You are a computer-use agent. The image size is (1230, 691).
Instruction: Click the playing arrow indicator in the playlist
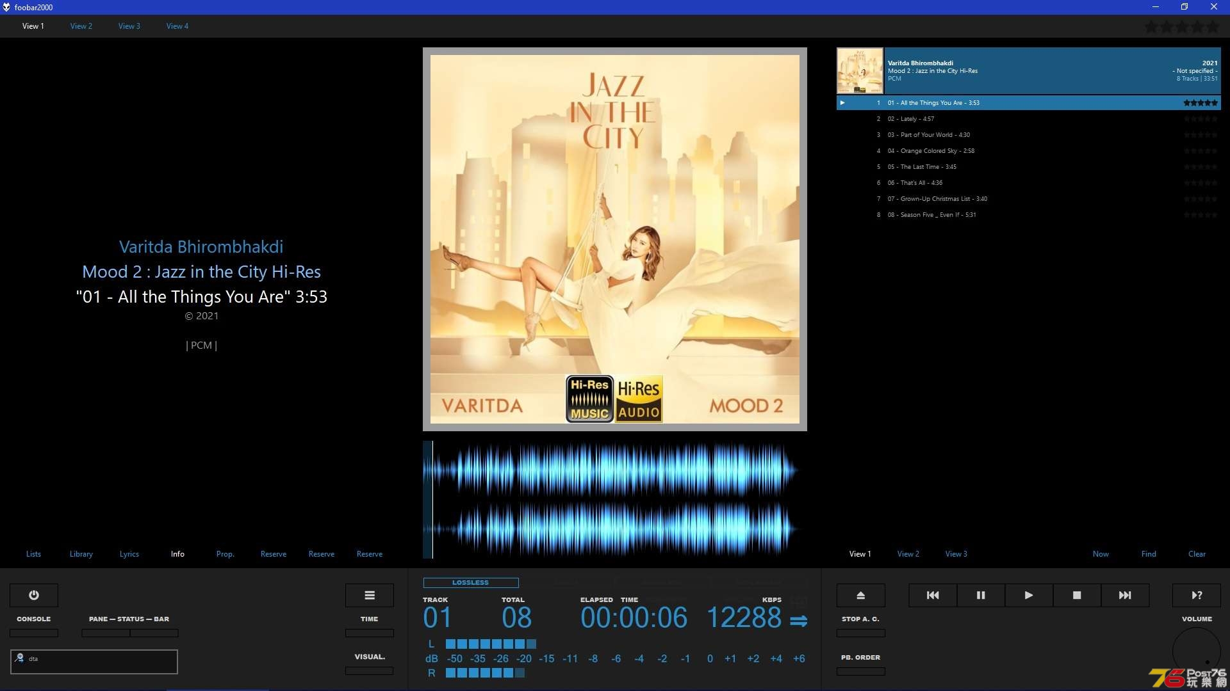click(842, 102)
